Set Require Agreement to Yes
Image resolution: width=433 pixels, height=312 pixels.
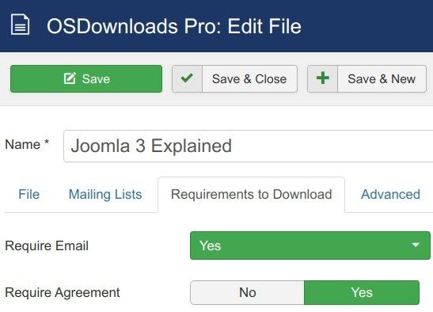pyautogui.click(x=362, y=292)
